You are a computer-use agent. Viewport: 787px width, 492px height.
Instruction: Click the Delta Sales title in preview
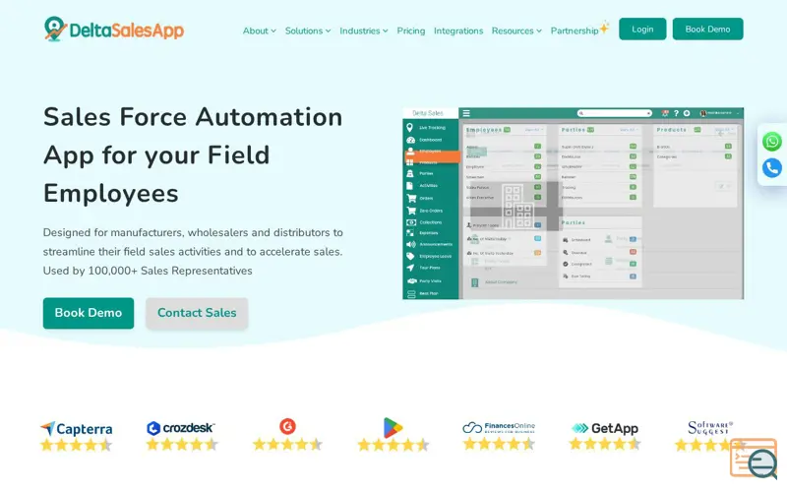click(428, 113)
